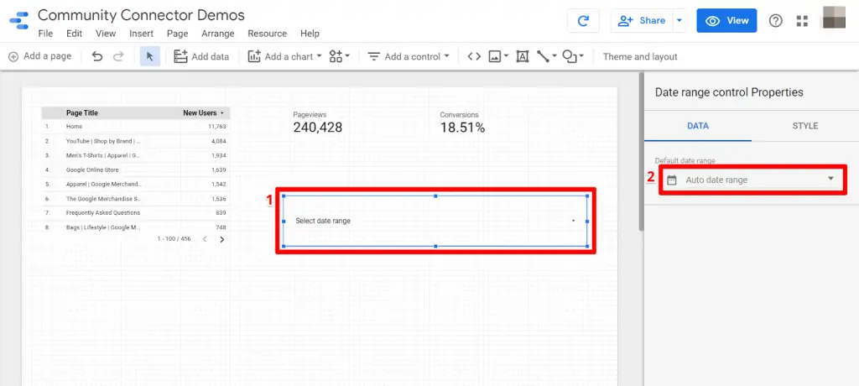859x386 pixels.
Task: Click the Pageviews scorecard 240,428
Action: point(318,123)
